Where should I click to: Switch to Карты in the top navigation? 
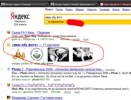(69, 9)
